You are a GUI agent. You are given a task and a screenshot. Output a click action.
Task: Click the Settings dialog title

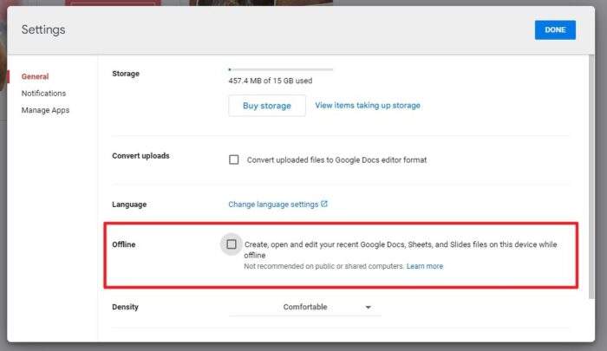(43, 29)
